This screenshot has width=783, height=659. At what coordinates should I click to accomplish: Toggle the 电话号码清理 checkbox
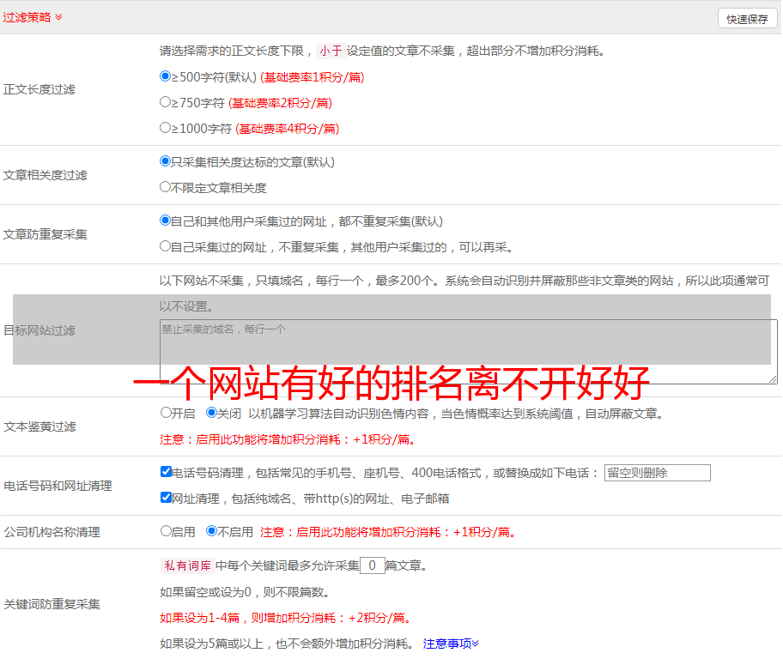tap(167, 472)
